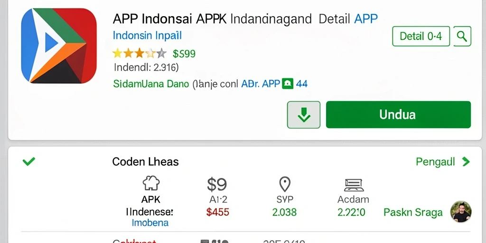Select the Imobena link under APK

coord(150,223)
